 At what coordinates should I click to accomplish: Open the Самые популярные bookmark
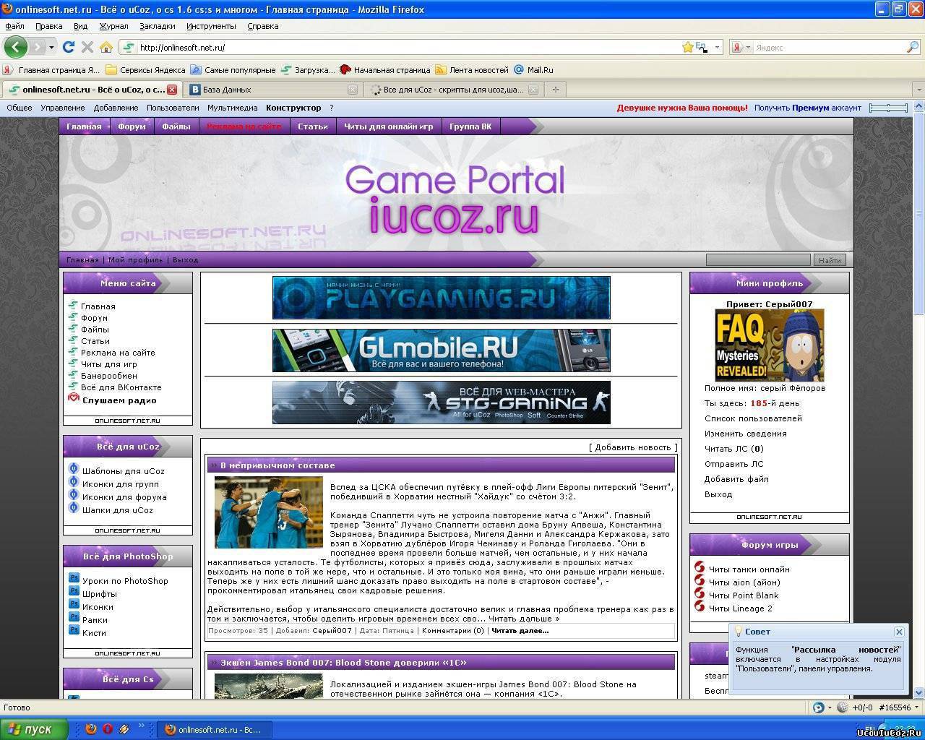pos(233,70)
